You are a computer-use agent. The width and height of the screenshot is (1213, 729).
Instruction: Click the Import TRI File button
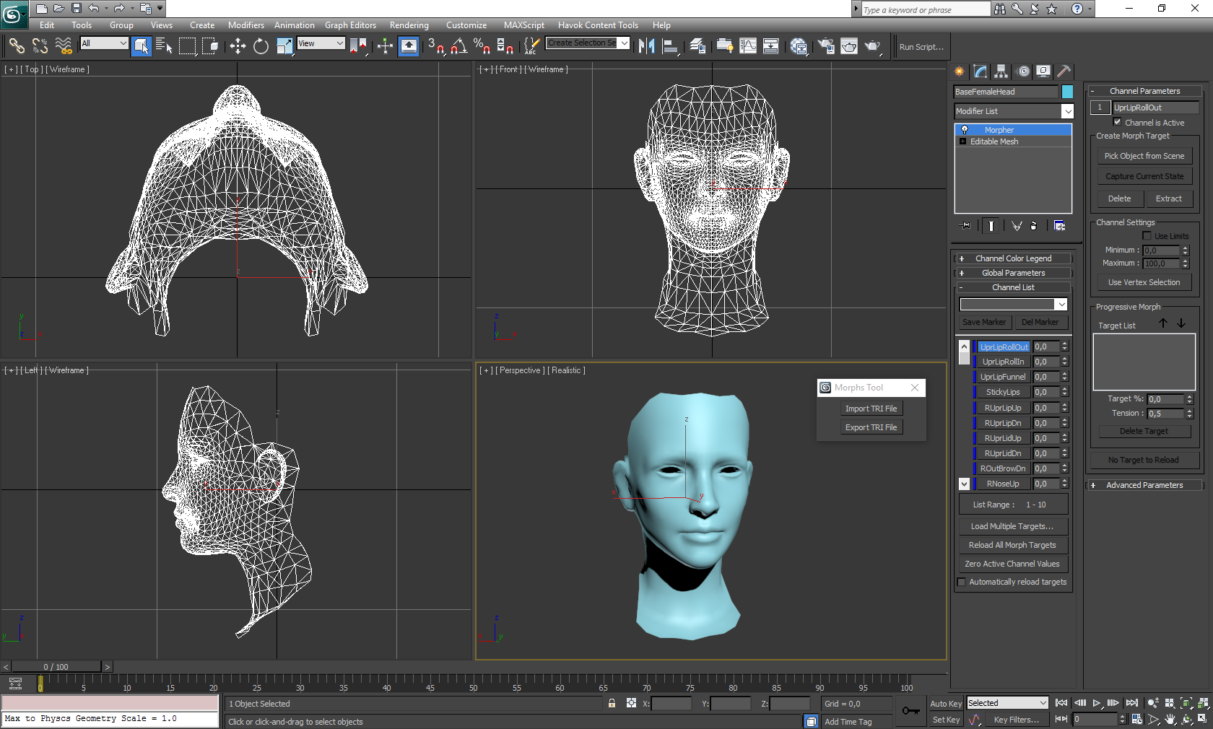pyautogui.click(x=871, y=409)
